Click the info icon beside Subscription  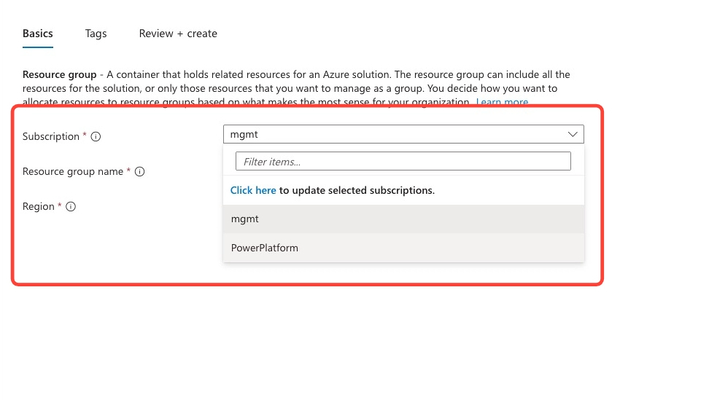pyautogui.click(x=96, y=137)
